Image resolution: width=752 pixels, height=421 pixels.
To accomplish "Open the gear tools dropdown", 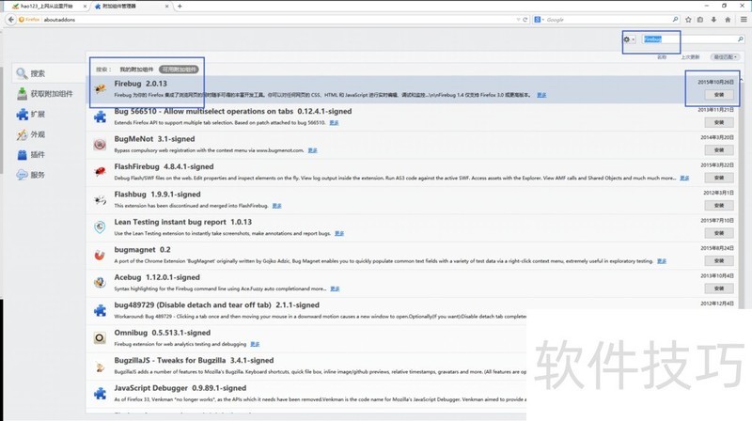I will (629, 39).
